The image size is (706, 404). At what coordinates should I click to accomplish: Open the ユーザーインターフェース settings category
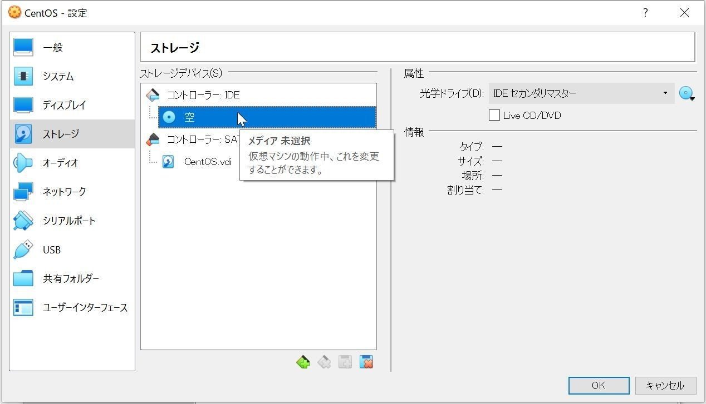pos(72,307)
